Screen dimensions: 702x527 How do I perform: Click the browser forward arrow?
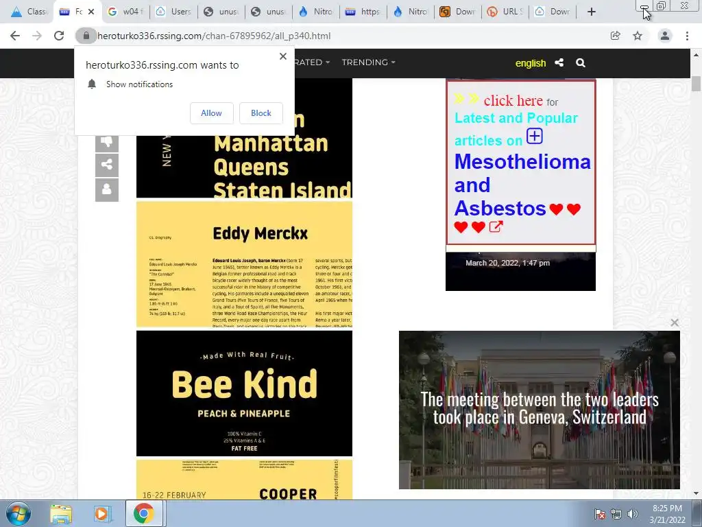pyautogui.click(x=37, y=36)
